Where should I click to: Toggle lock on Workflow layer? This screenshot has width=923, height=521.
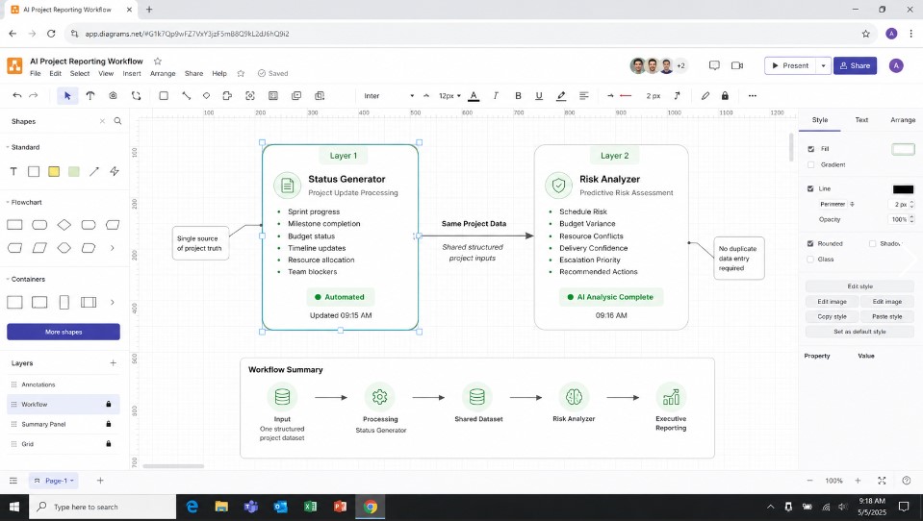[x=109, y=404]
